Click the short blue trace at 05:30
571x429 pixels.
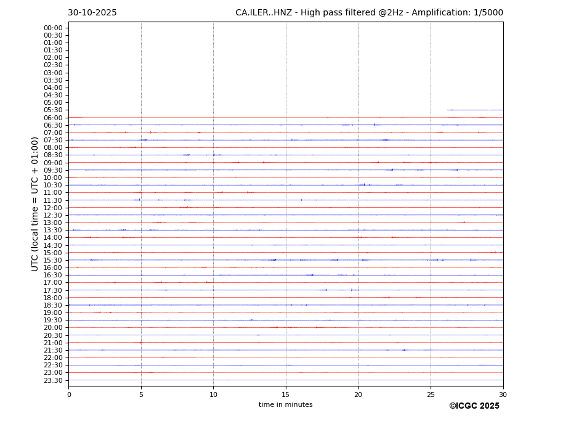click(474, 110)
